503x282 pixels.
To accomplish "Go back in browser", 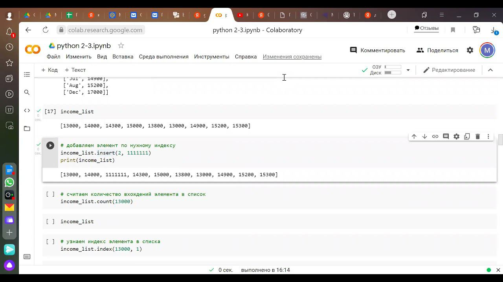I will (x=28, y=30).
